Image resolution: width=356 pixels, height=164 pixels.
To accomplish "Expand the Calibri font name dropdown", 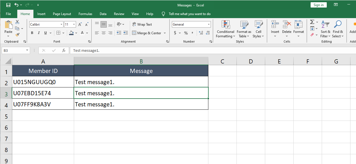I will pos(61,25).
